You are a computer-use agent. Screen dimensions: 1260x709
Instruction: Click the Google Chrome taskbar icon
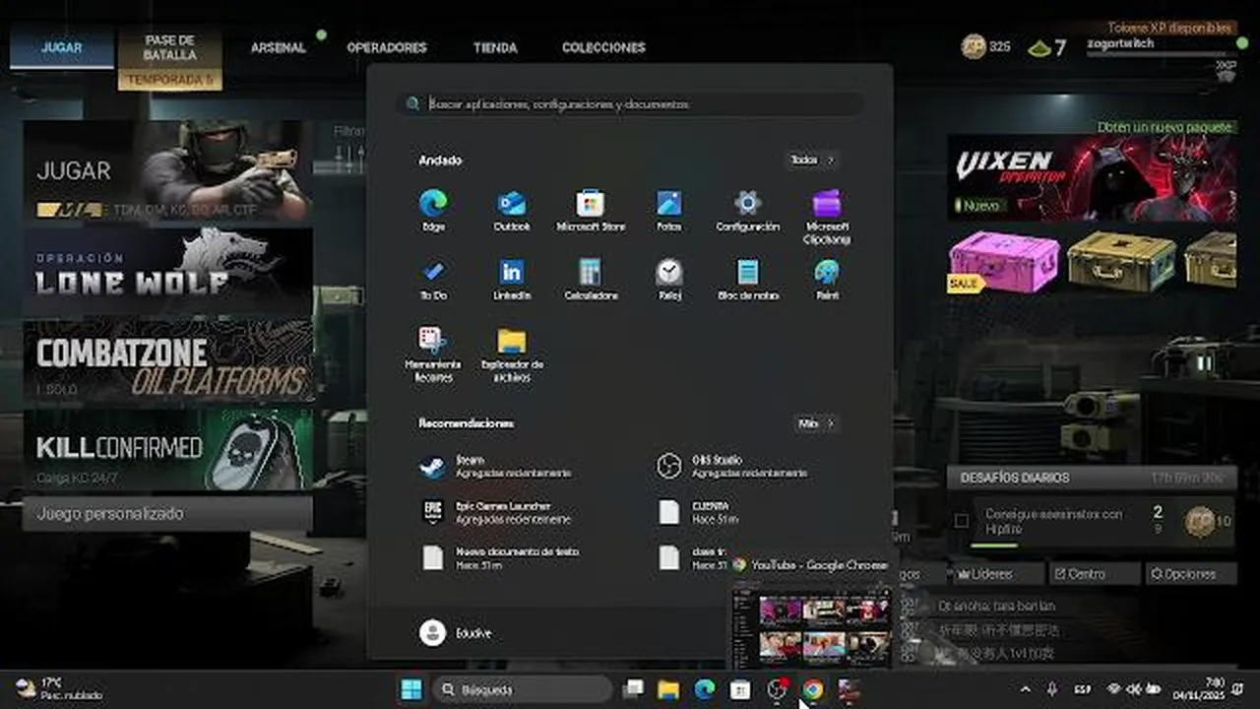tap(812, 689)
